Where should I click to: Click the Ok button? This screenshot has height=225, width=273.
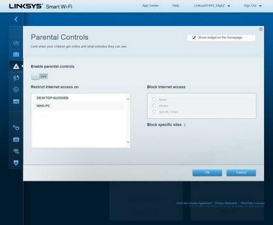click(x=207, y=172)
